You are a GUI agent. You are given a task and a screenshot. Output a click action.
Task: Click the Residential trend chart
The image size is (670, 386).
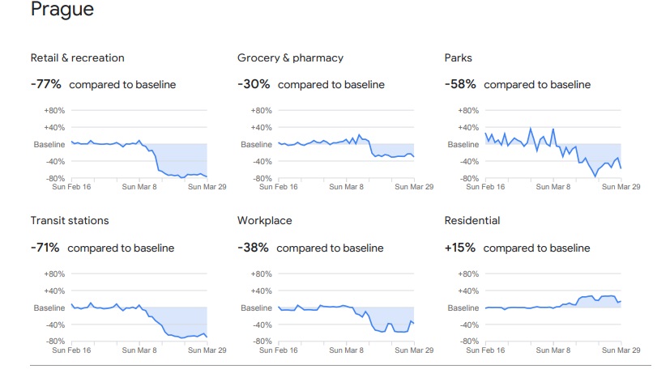553,308
